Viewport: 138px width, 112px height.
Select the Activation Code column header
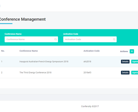91,51
